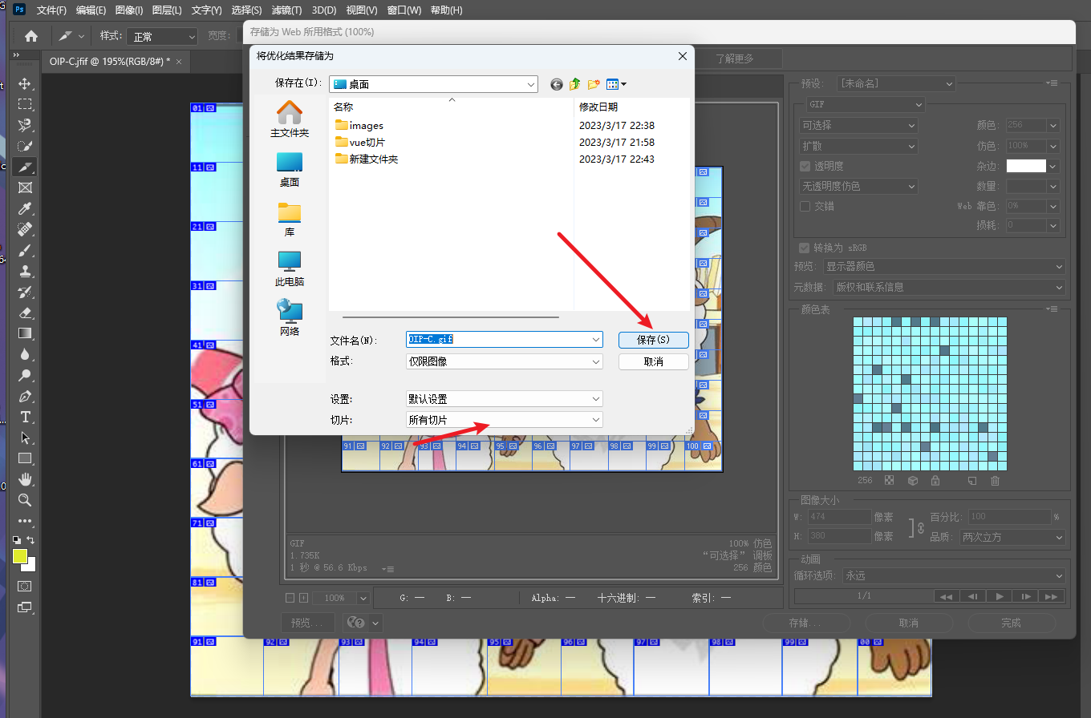Toggle the 透明度 transparency checkbox
Viewport: 1091px width, 718px height.
click(805, 166)
